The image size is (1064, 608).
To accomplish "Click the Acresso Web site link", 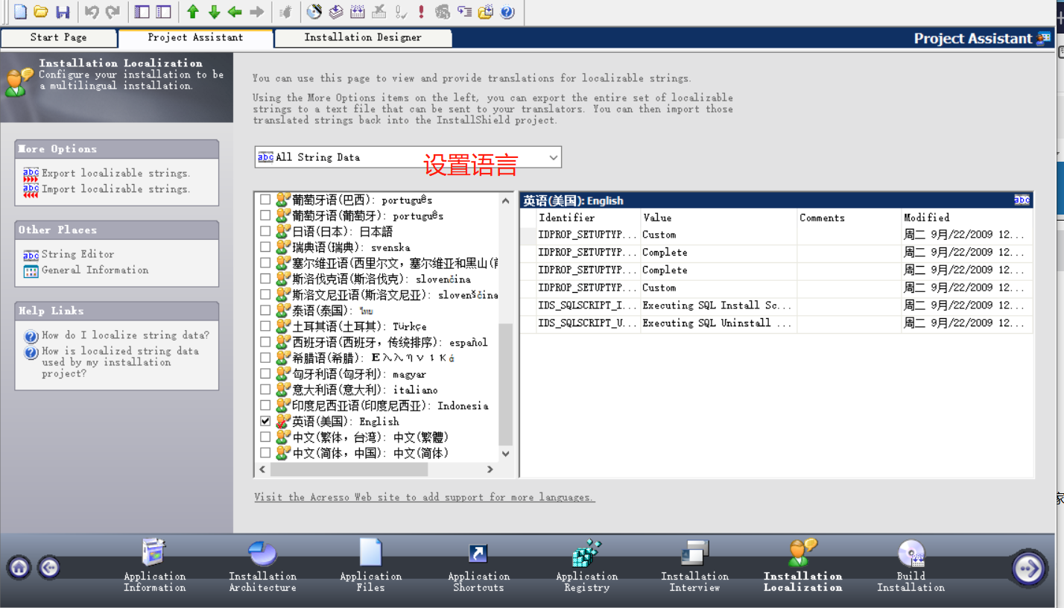I will pyautogui.click(x=423, y=497).
